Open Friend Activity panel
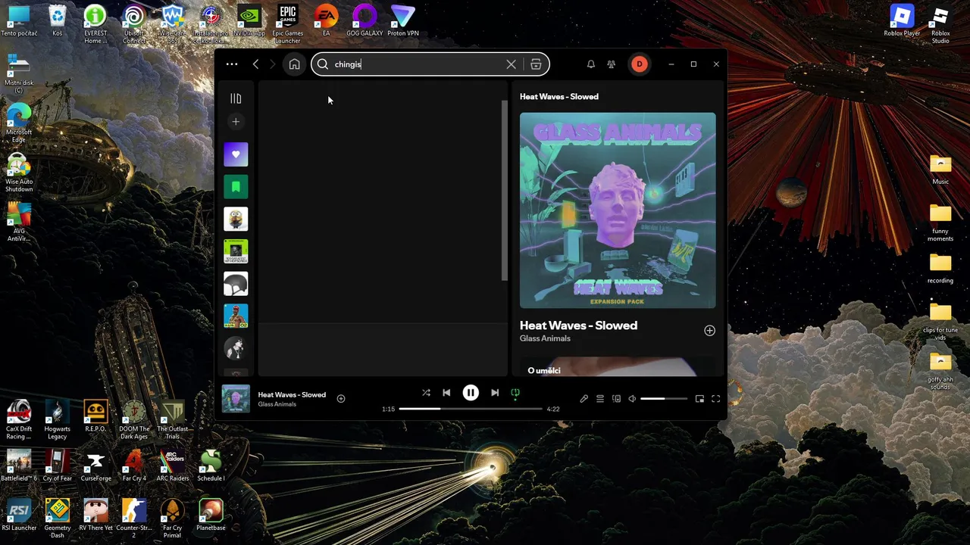The width and height of the screenshot is (970, 545). [x=612, y=64]
